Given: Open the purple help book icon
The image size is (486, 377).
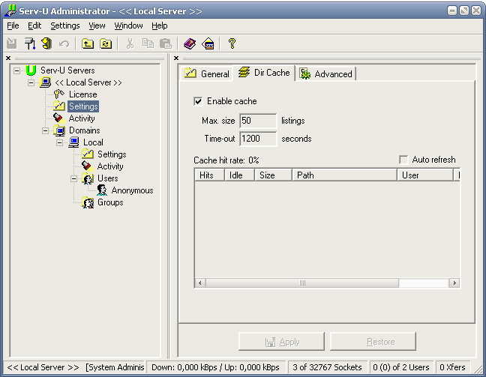Looking at the screenshot, I should (190, 43).
